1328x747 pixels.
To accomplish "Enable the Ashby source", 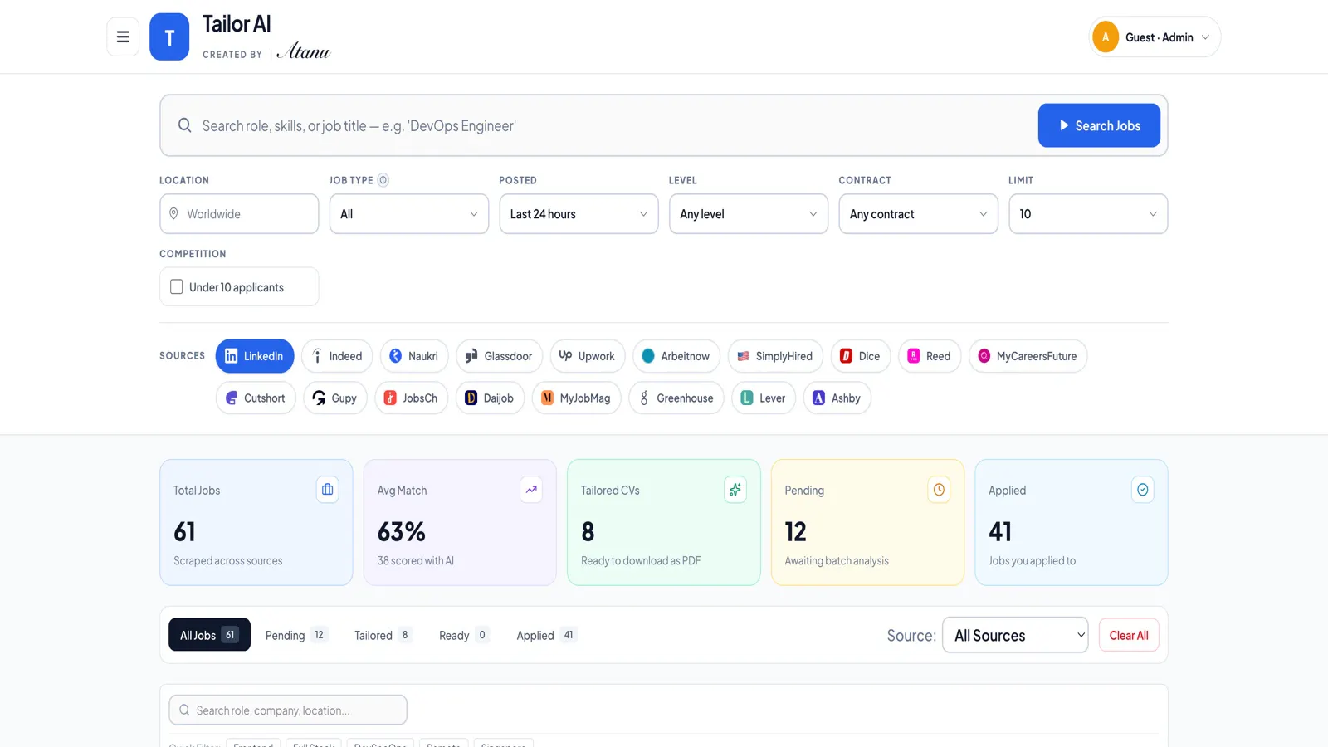I will click(837, 398).
